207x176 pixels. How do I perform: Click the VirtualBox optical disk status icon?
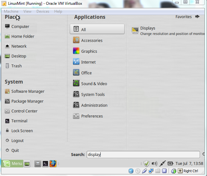pos(138,171)
